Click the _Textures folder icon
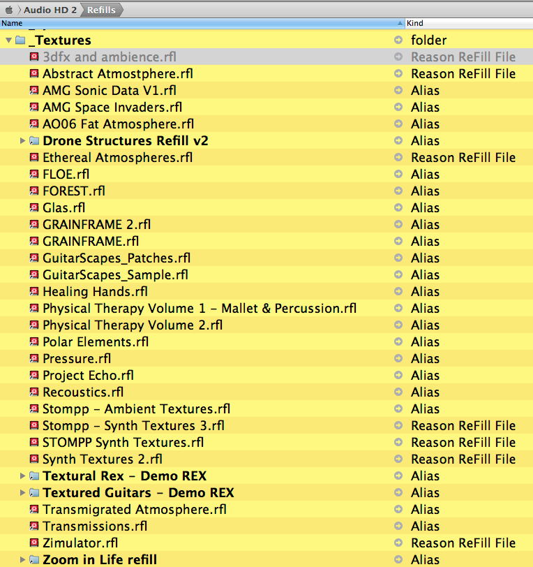533x567 pixels. point(21,40)
